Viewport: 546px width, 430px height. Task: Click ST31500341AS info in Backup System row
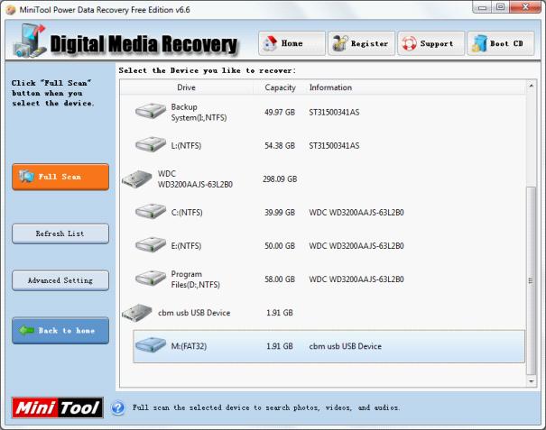(334, 112)
